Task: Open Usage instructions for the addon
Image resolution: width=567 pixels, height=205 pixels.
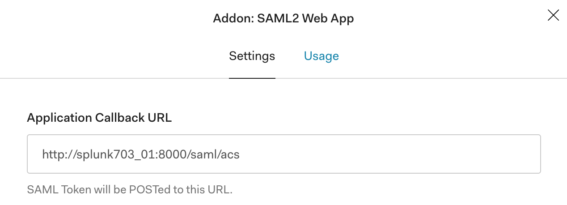Action: pos(321,56)
